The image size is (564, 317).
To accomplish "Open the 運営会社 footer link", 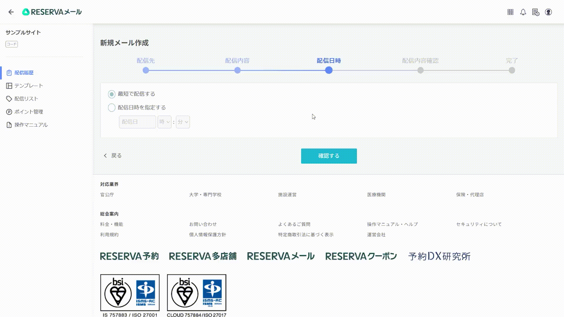I will click(x=376, y=235).
